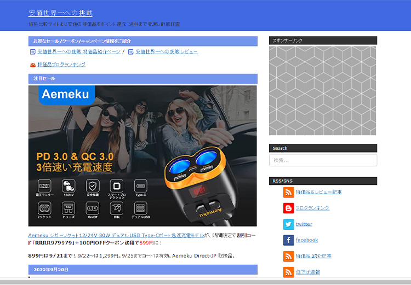Open the Twitter bird icon
The width and height of the screenshot is (411, 285).
tap(288, 224)
